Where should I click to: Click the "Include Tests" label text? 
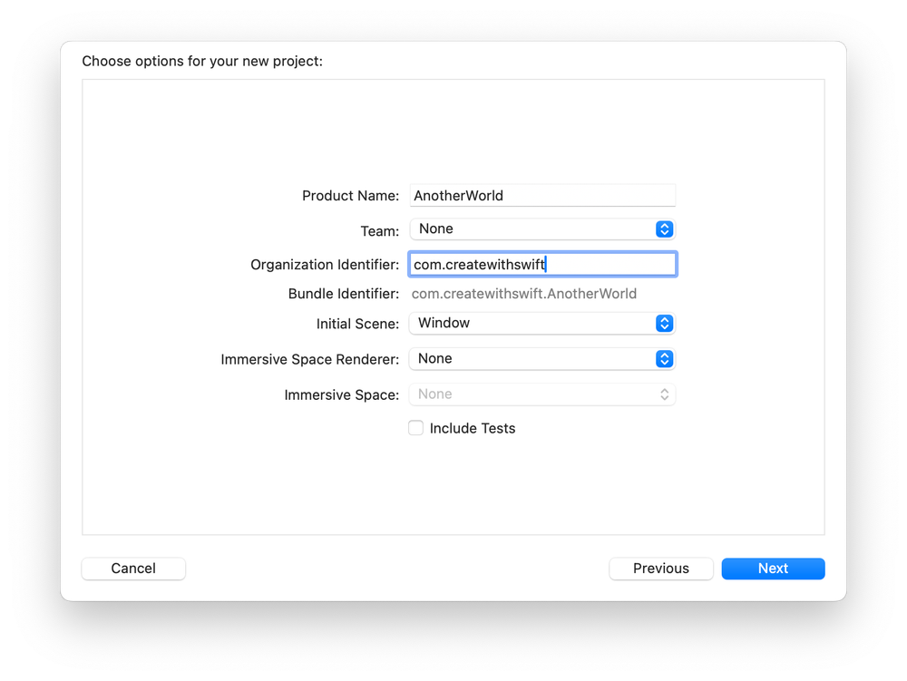pyautogui.click(x=473, y=429)
